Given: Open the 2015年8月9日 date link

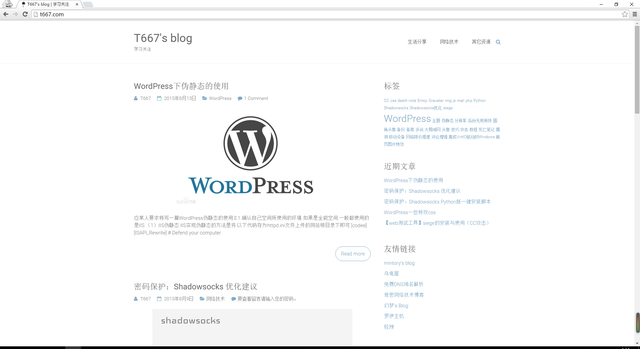Looking at the screenshot, I should [179, 299].
